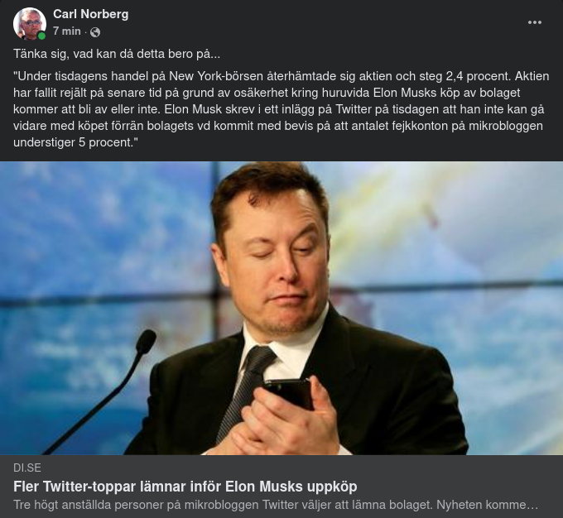This screenshot has height=518, width=563.
Task: Open headline "Fler Twitter-toppar lämnar inför Elon Musks uppköp"
Action: point(190,486)
